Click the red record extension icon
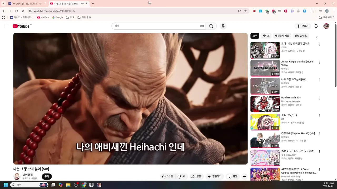Image resolution: width=337 pixels, height=189 pixels. coord(286,11)
